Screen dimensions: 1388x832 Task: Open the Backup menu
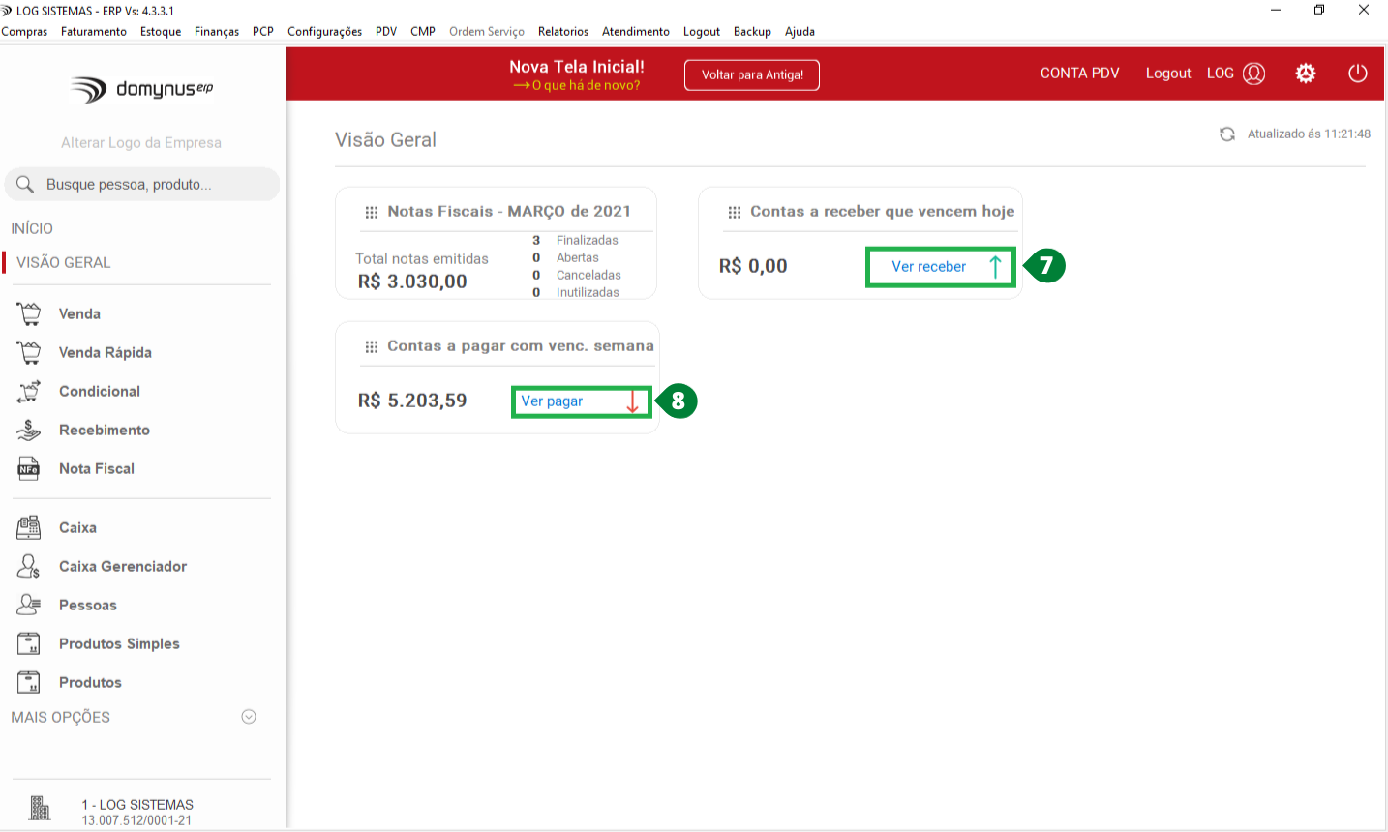(x=752, y=31)
